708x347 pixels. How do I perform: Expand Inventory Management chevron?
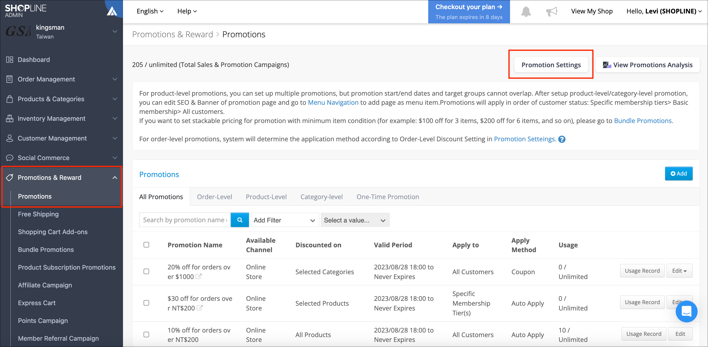coord(115,118)
